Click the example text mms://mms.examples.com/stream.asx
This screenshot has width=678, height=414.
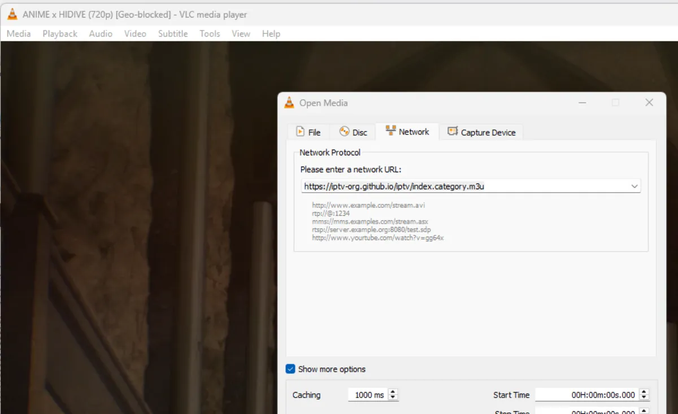point(370,222)
